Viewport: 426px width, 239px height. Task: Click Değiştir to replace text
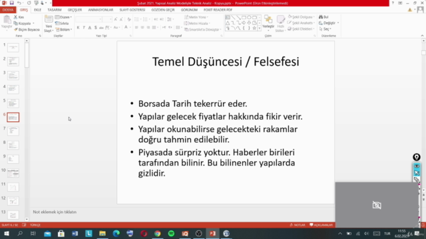(x=329, y=23)
